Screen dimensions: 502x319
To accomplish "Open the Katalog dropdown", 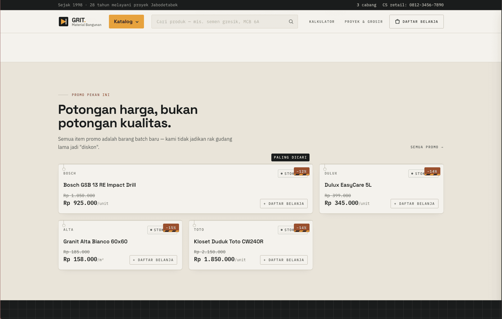I will pyautogui.click(x=126, y=22).
